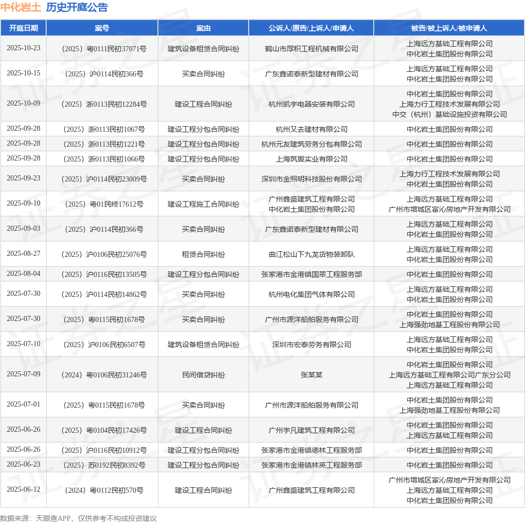Image resolution: width=525 pixels, height=523 pixels.
Task: Click defendant 中交(杭州)基础设施投资有限公司
Action: pos(449,114)
